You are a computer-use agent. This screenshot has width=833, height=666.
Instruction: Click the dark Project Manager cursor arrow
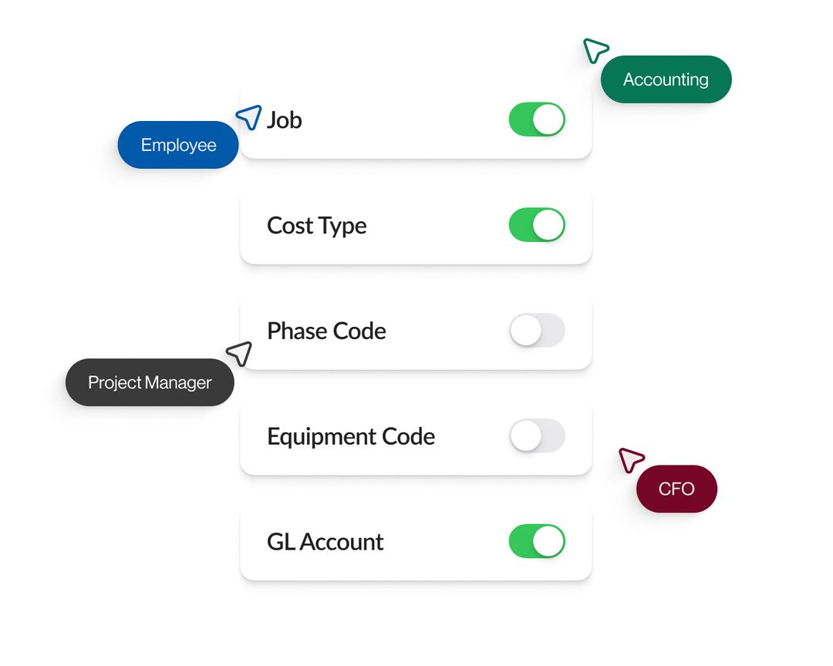point(240,354)
